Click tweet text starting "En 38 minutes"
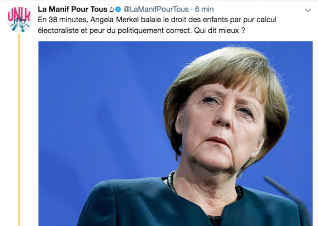This screenshot has height=226, width=318. click(157, 25)
